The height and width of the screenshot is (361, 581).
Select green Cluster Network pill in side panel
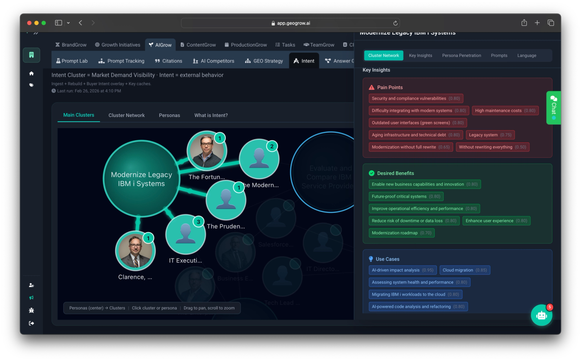click(x=383, y=56)
